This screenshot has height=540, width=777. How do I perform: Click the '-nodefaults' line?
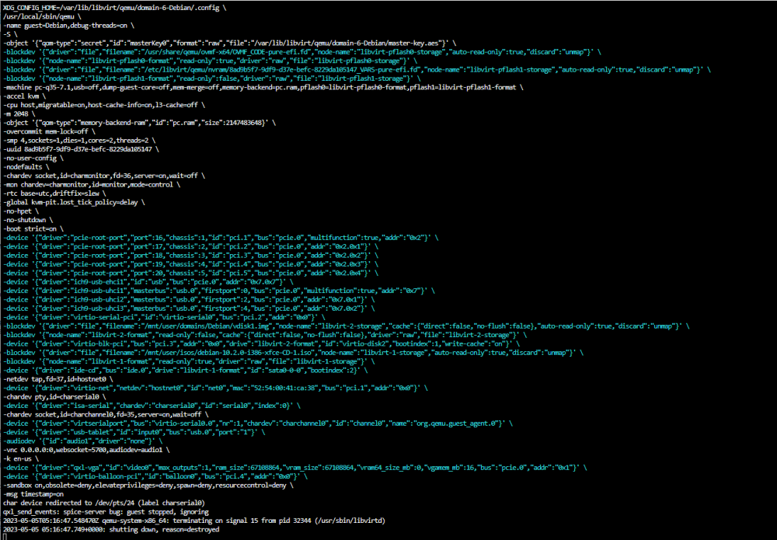tap(26, 167)
